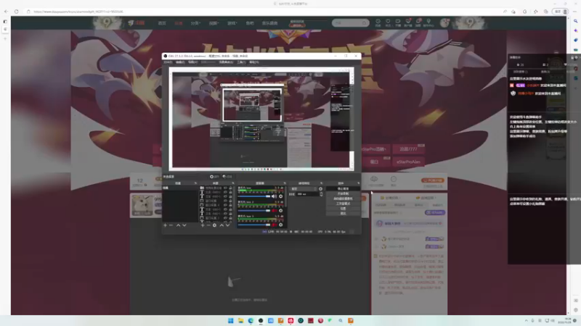
Task: Pop out Scenes dock using header icon
Action: (195, 183)
